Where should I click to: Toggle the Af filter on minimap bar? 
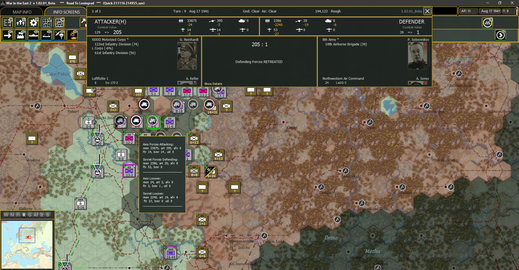pos(36,215)
